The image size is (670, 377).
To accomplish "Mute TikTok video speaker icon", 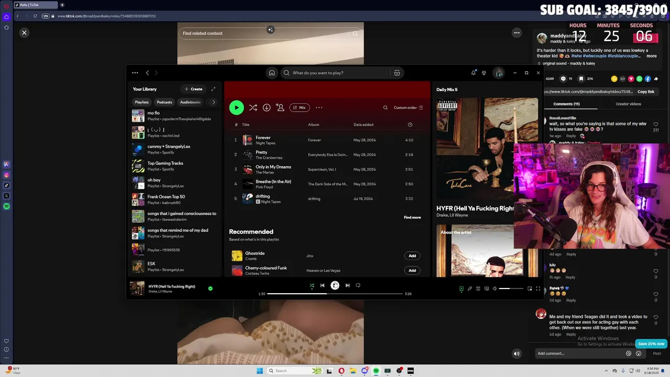I will click(x=517, y=353).
